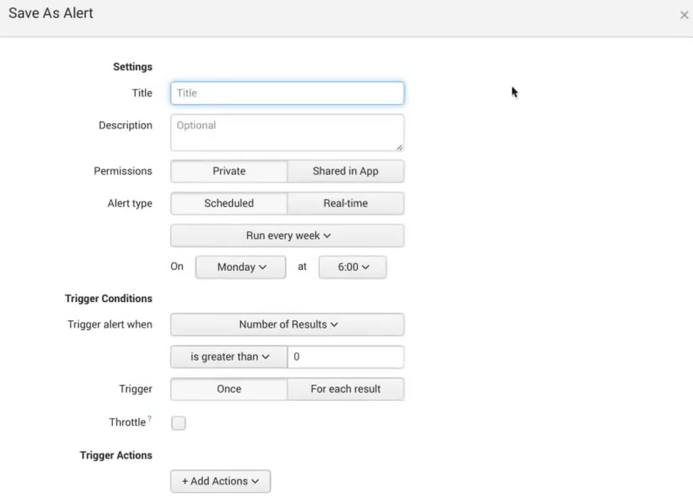The image size is (693, 501).
Task: Open the Add Actions menu
Action: pyautogui.click(x=220, y=481)
